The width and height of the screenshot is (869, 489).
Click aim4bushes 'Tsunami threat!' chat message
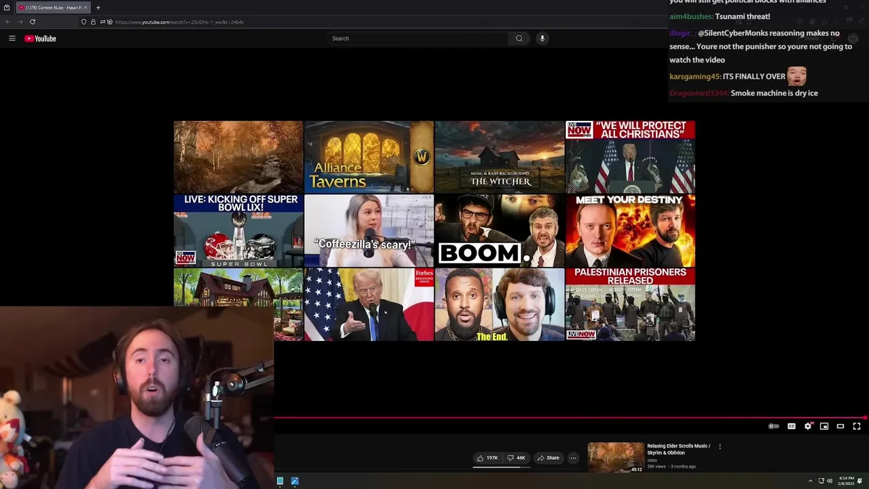720,16
